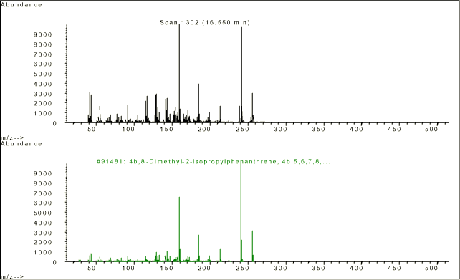
Task: Select the black scan peak near m/z 259
Action: 252,107
